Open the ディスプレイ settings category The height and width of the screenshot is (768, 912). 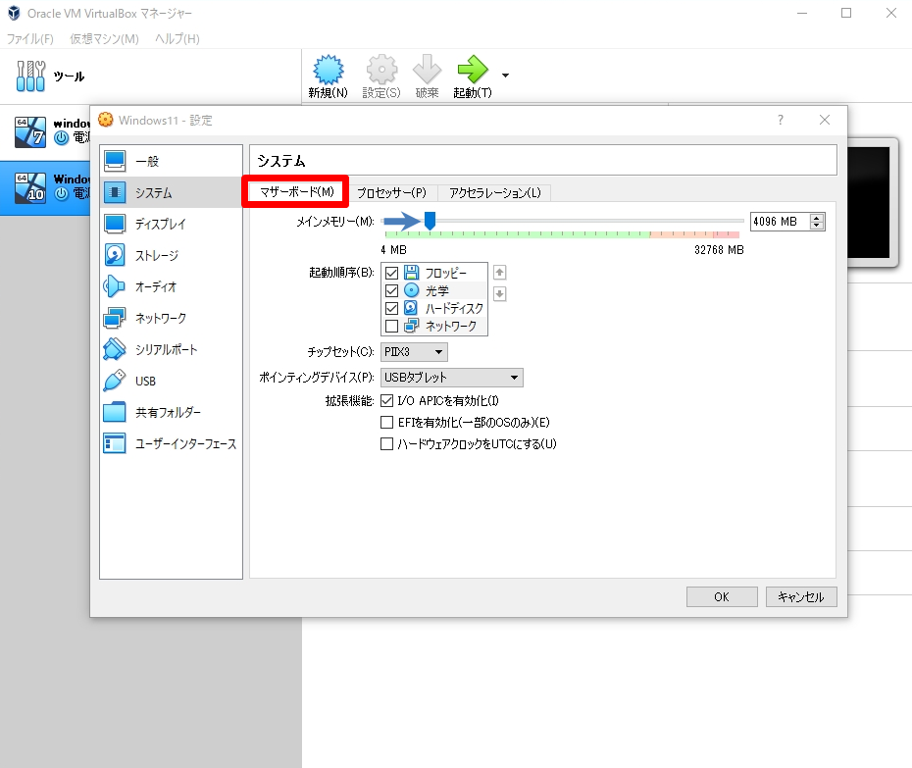(x=171, y=224)
